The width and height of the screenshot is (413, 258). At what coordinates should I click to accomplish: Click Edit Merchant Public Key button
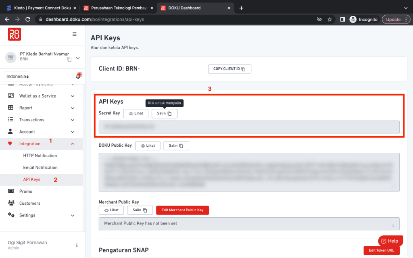183,210
